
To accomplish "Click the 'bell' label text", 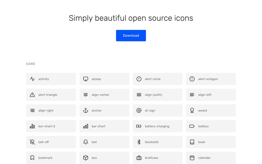I will point(94,142).
